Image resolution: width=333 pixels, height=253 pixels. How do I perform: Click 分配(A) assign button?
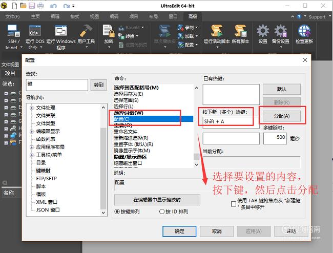click(x=282, y=116)
